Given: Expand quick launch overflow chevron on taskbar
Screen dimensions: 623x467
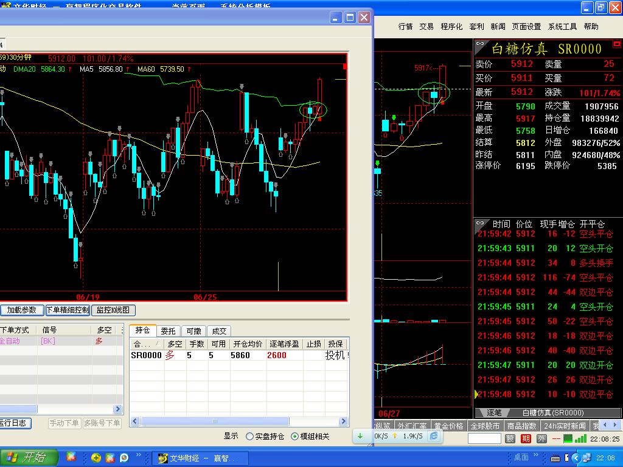Looking at the screenshot, I should 139,455.
